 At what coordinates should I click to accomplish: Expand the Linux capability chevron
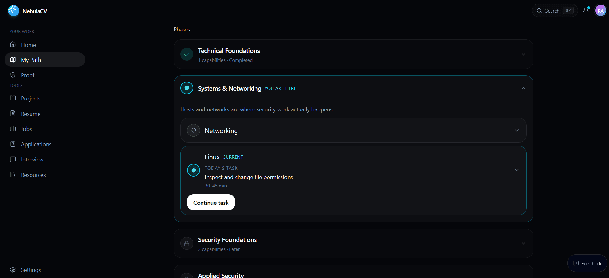517,170
